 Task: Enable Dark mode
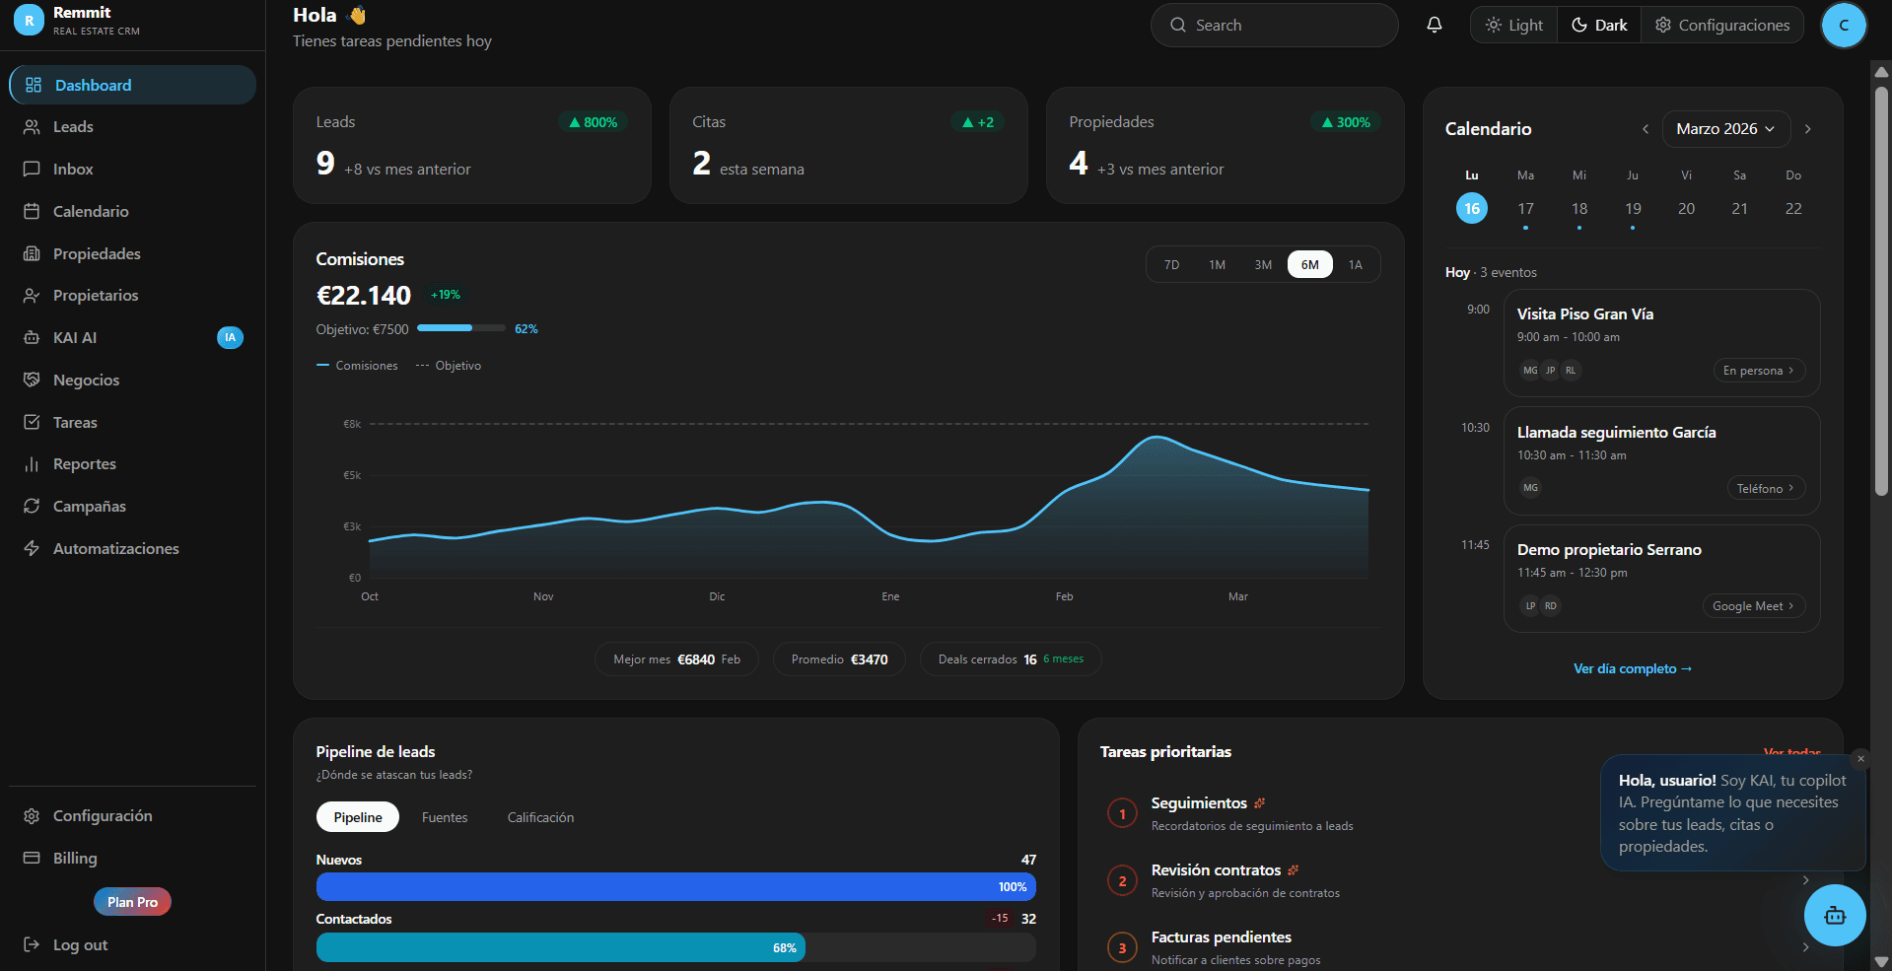(x=1598, y=24)
